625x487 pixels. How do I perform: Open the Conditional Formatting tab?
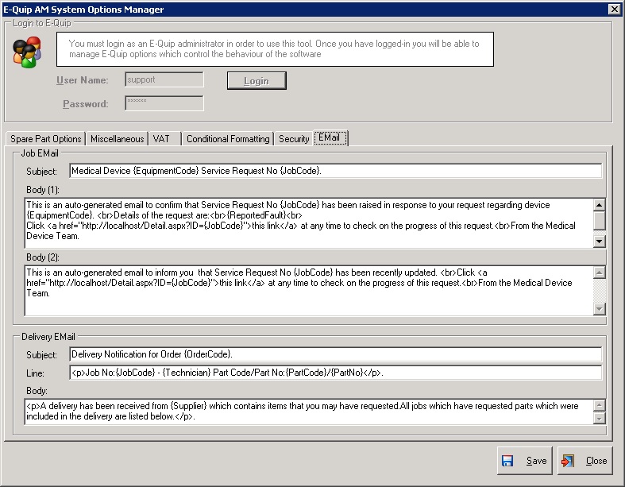tap(228, 139)
